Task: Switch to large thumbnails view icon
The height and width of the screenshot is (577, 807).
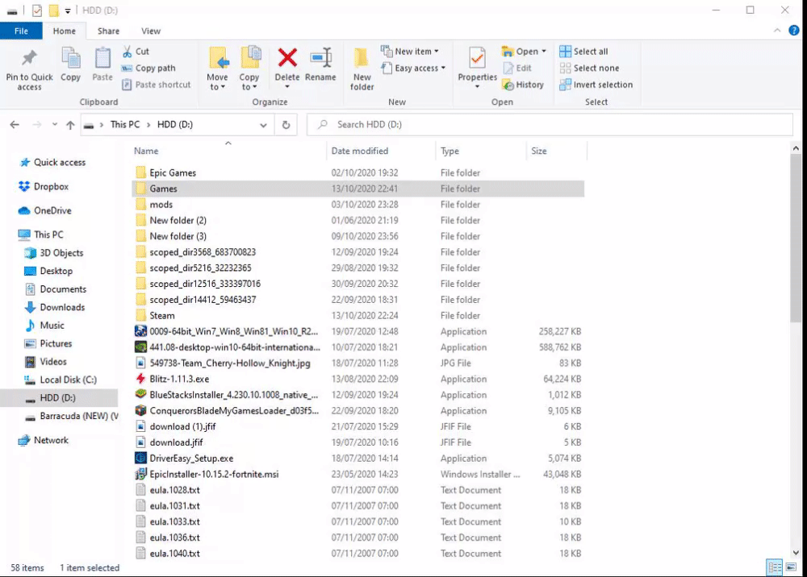Action: 792,567
